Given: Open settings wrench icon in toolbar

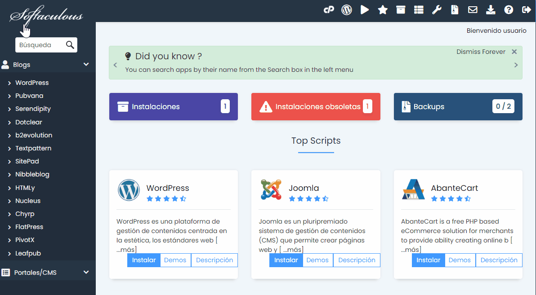Looking at the screenshot, I should coord(437,10).
